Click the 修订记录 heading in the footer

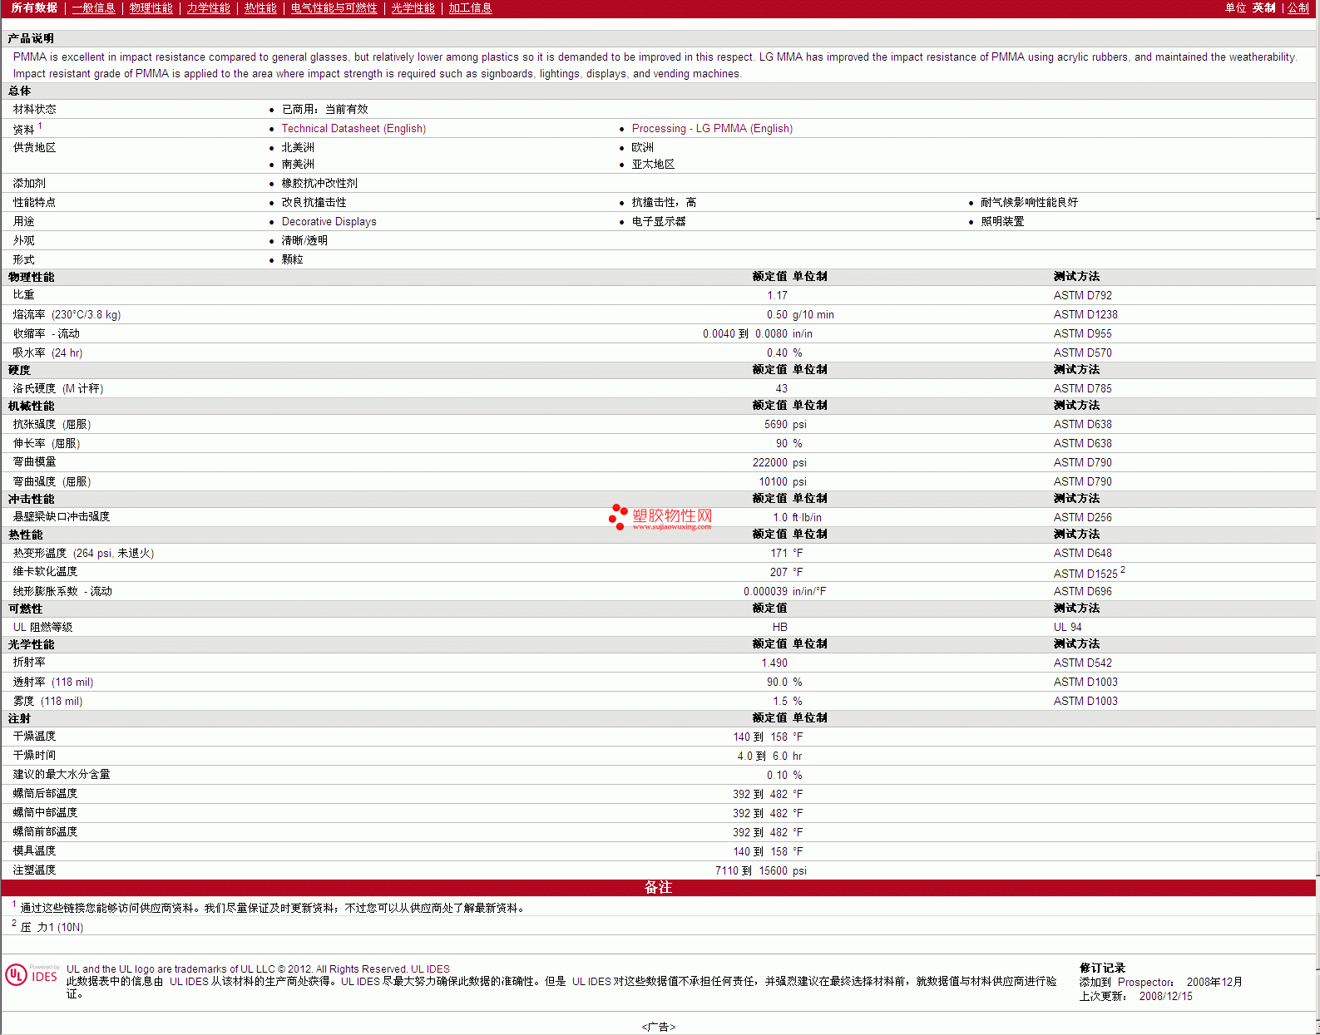pyautogui.click(x=1102, y=968)
